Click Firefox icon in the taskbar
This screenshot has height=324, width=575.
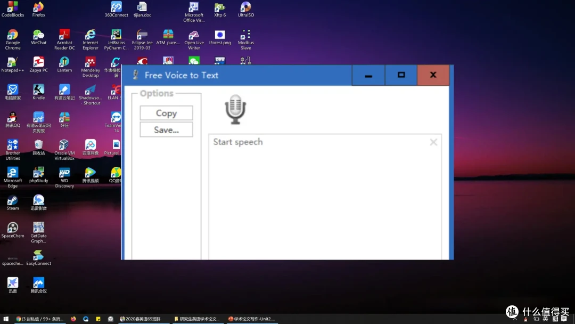click(73, 319)
